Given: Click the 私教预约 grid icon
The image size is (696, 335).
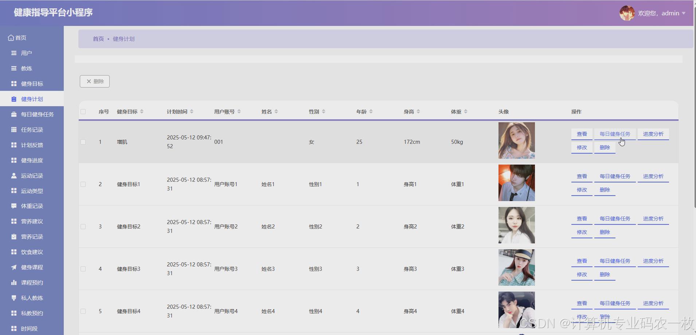Looking at the screenshot, I should [x=14, y=313].
